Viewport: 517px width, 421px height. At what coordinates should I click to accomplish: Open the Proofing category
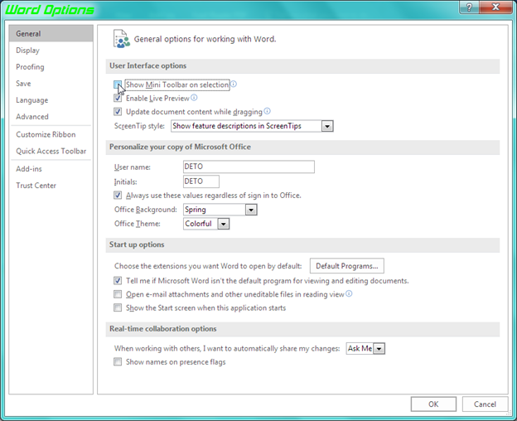51,67
